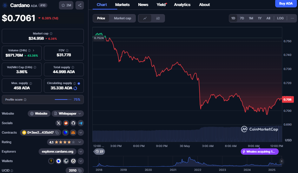Open the Chart tab
The image size is (298, 173).
point(102,5)
